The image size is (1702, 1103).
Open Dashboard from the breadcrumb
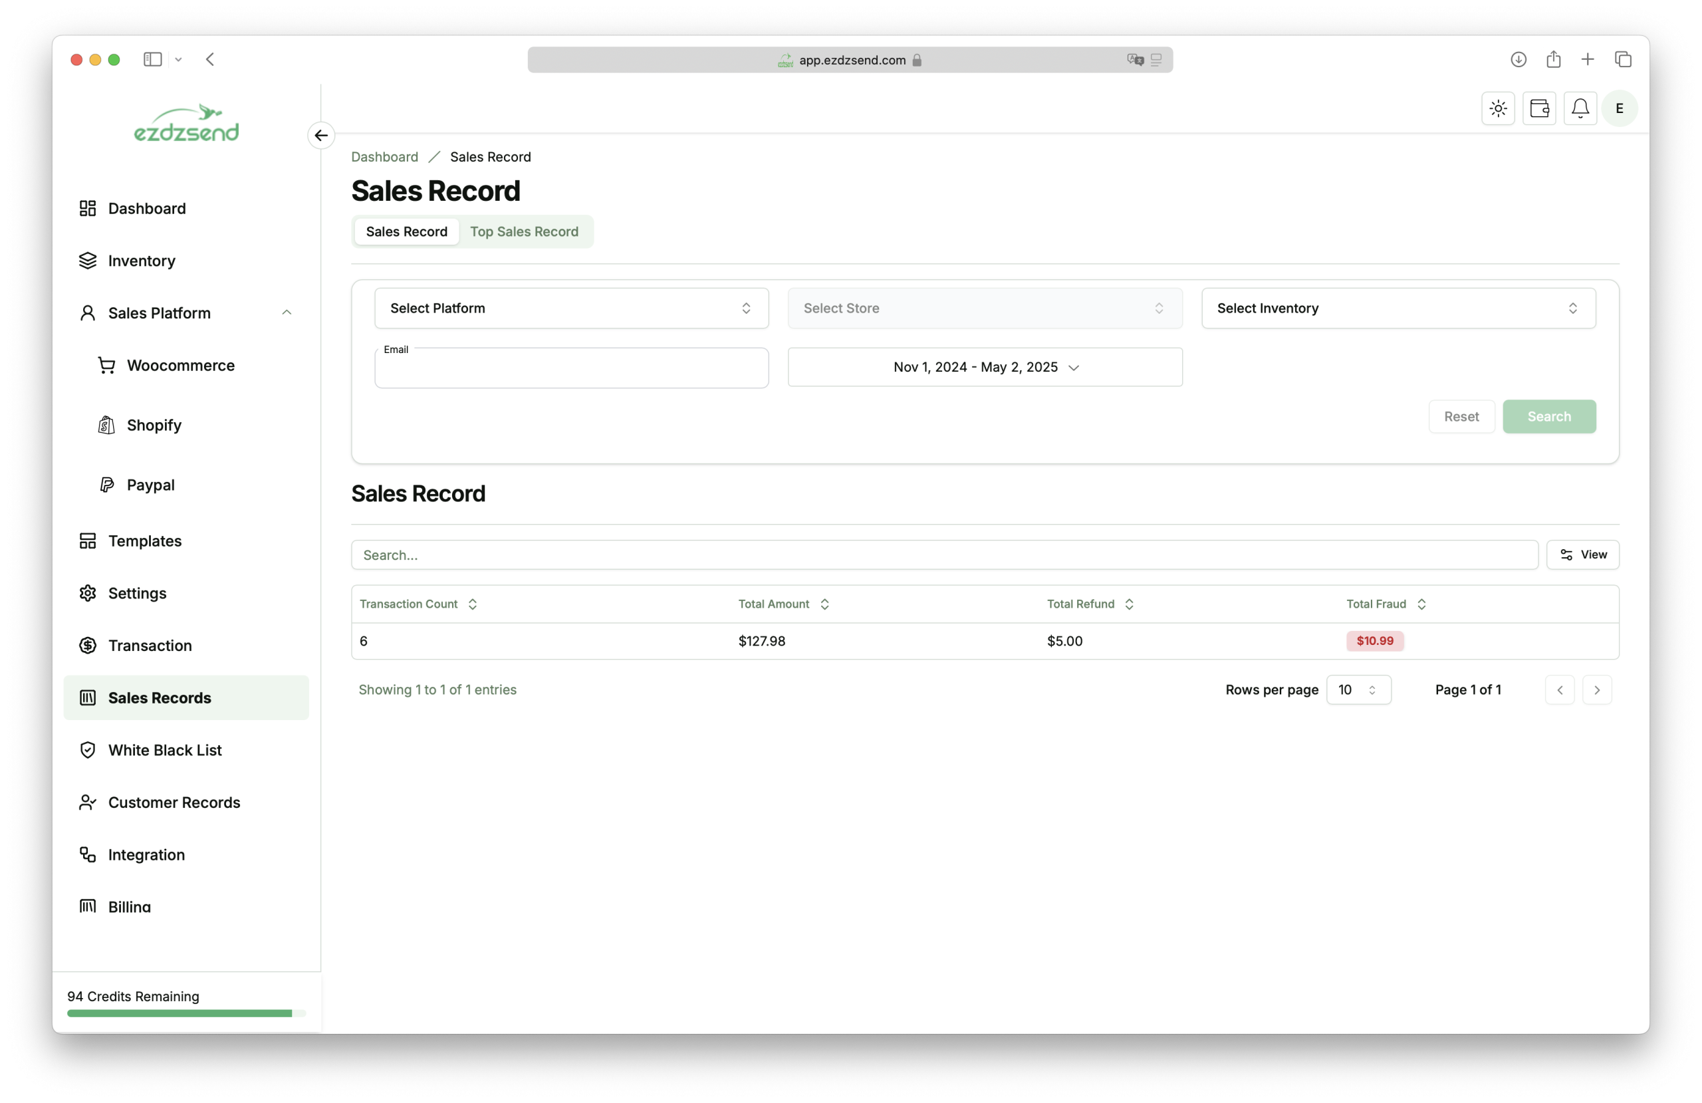(384, 157)
